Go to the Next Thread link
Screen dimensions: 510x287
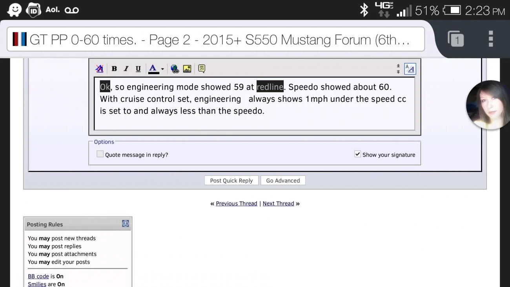[278, 203]
